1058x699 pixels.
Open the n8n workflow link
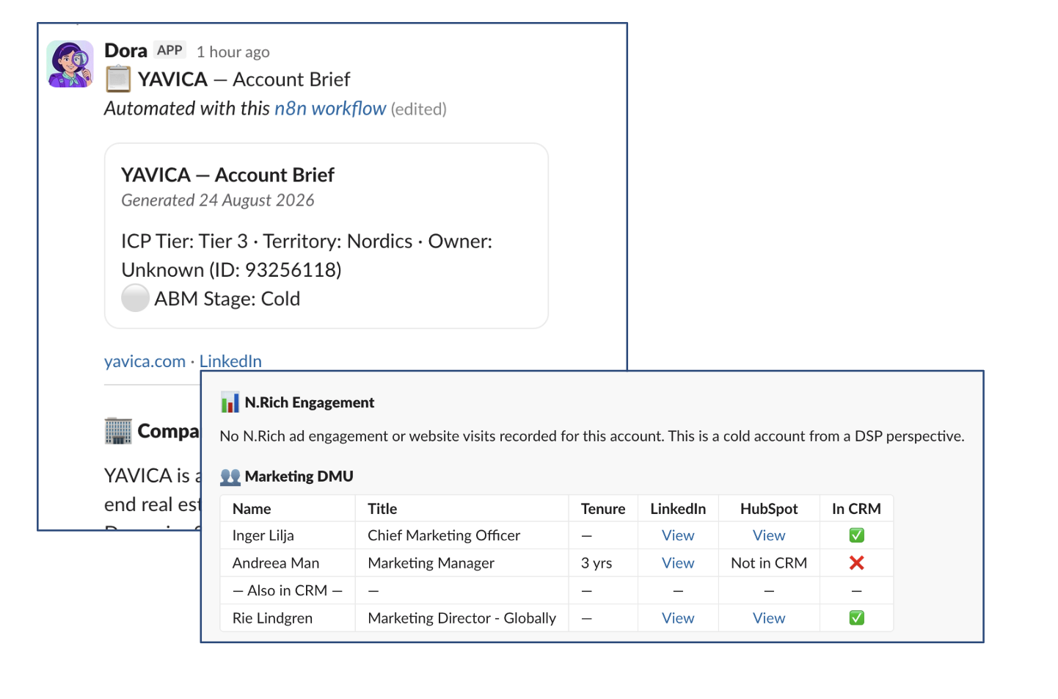(x=330, y=109)
